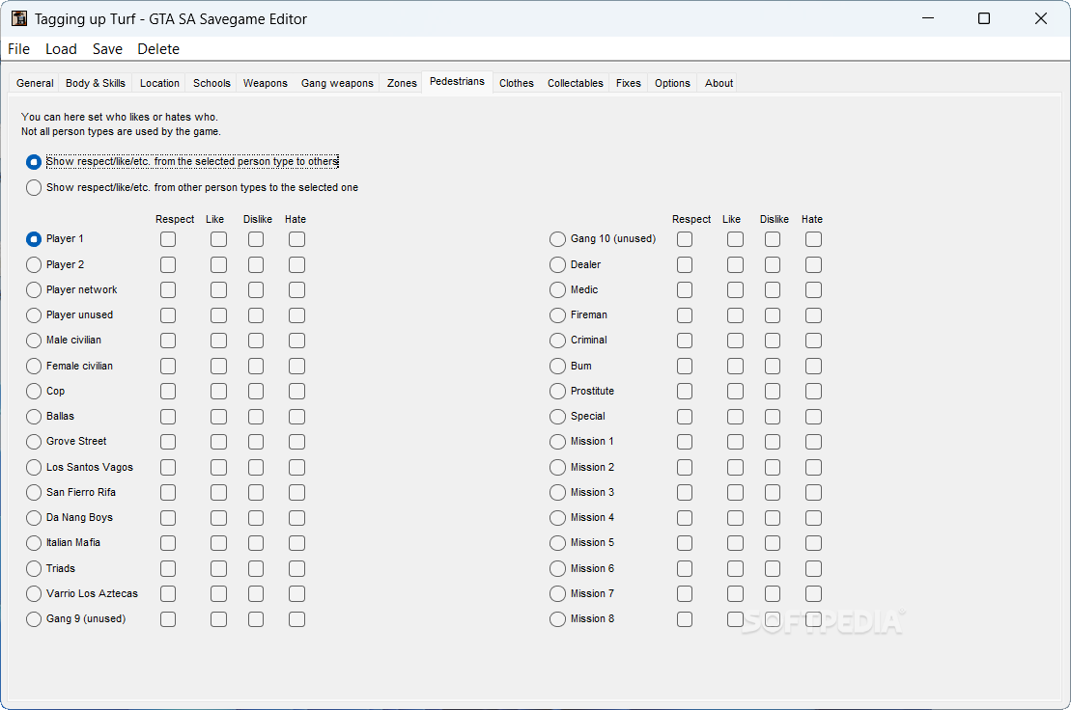
Task: Switch to the General tab
Action: (35, 83)
